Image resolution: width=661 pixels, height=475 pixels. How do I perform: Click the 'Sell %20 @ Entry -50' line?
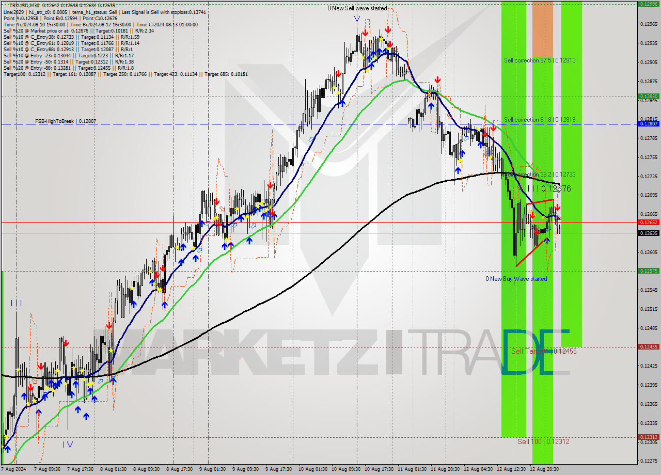68,61
